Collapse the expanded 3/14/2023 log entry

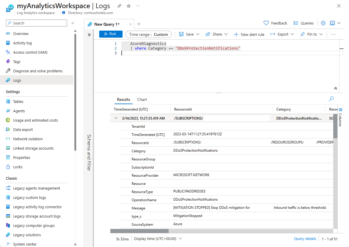click(x=116, y=118)
